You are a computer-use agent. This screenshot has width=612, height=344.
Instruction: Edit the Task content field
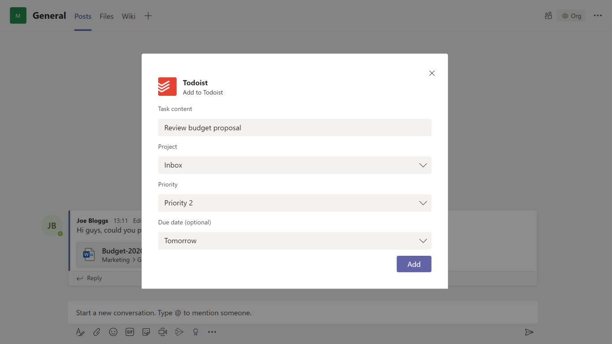[x=295, y=128]
